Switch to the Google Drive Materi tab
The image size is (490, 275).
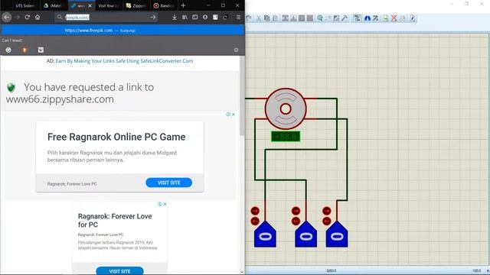(53, 5)
